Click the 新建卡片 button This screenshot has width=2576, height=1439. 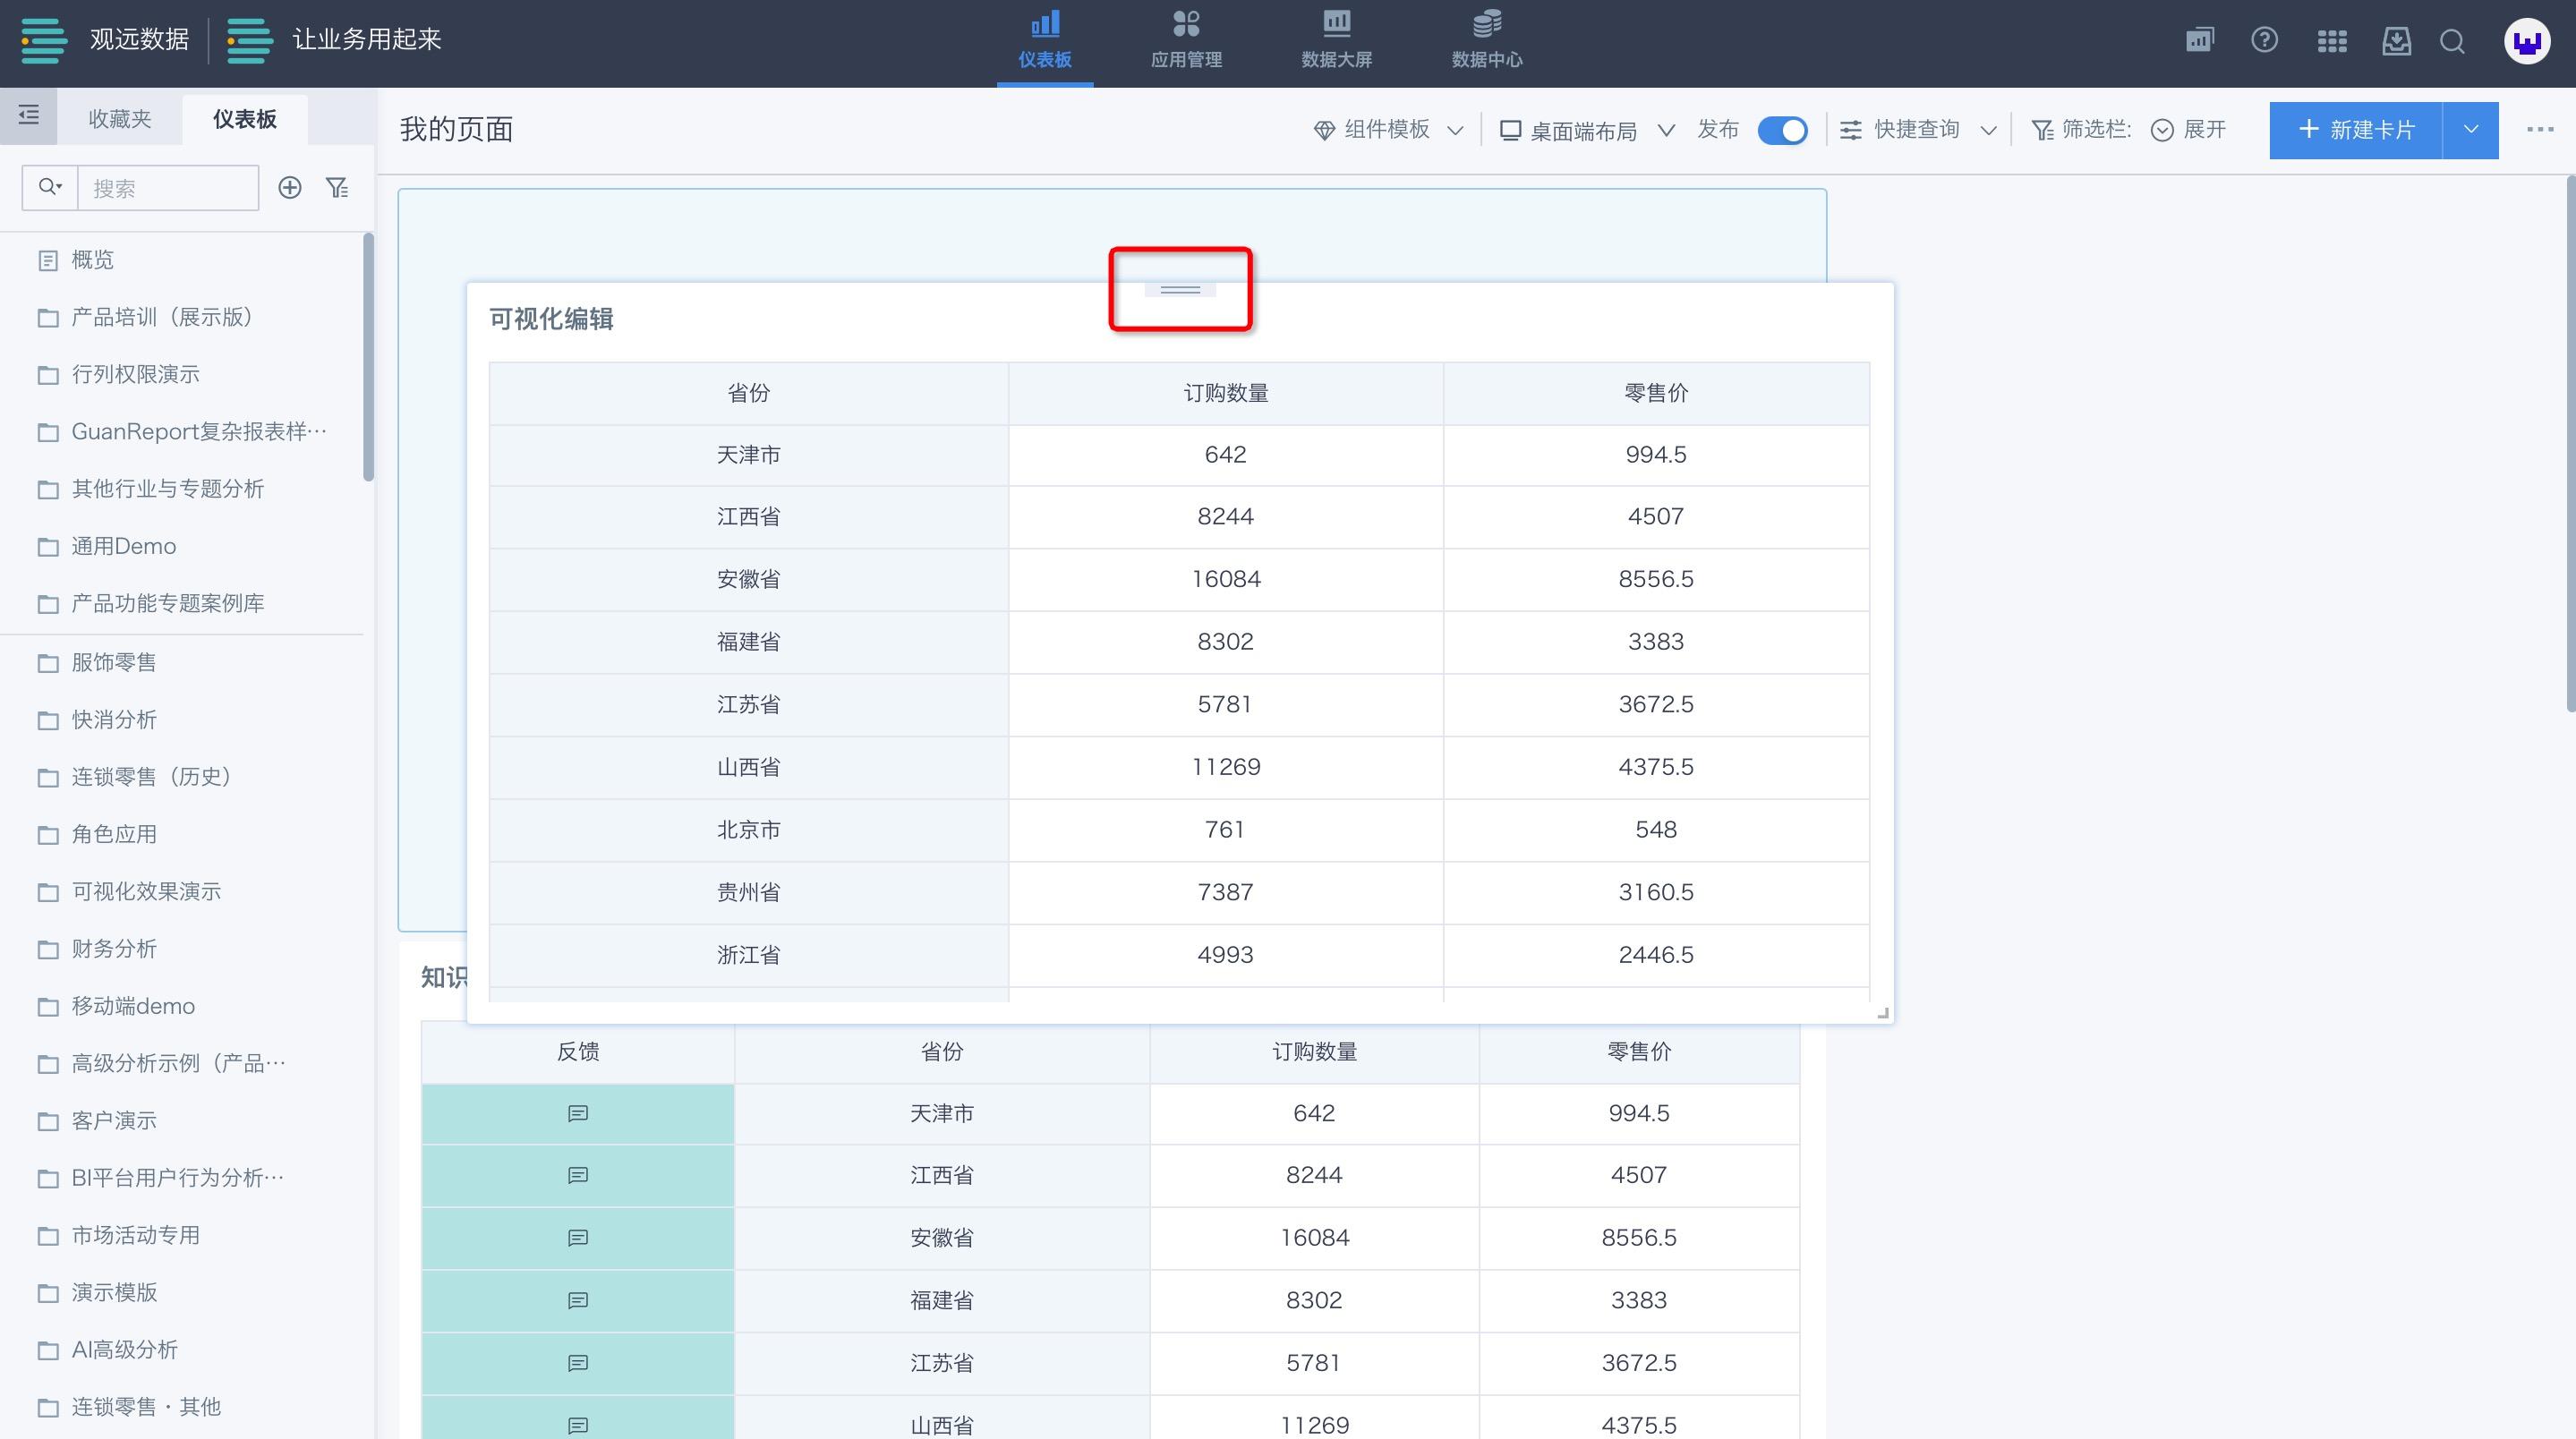[2355, 130]
